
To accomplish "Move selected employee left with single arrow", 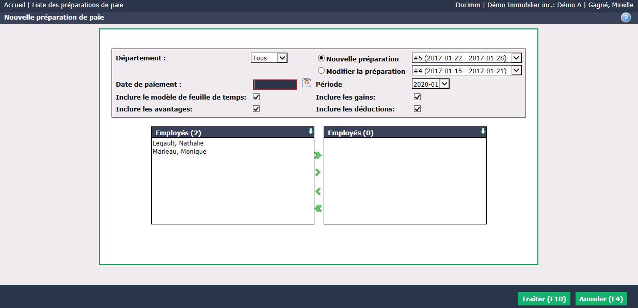I will (318, 191).
